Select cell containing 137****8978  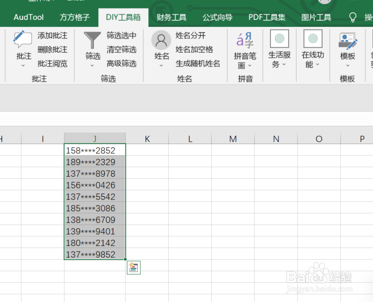tap(95, 174)
